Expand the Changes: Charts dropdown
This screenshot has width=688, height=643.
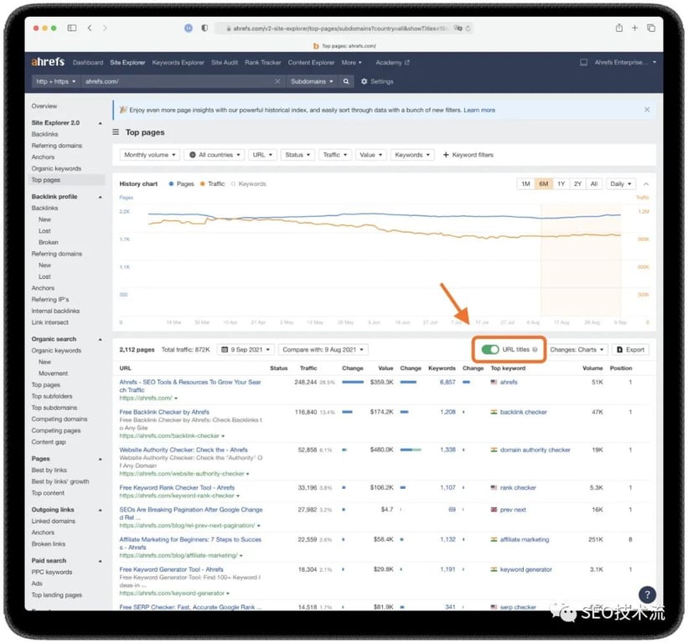(577, 349)
